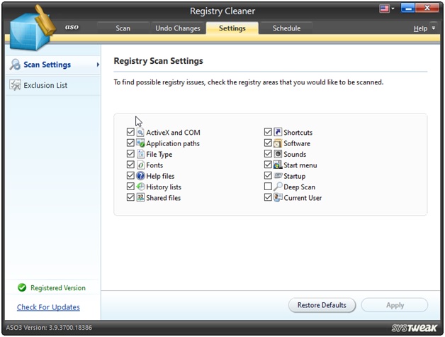Click the Software box icon

(278, 143)
